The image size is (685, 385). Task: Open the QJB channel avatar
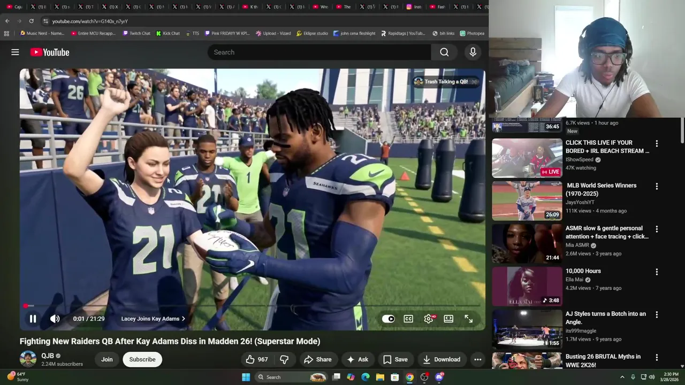[28, 359]
